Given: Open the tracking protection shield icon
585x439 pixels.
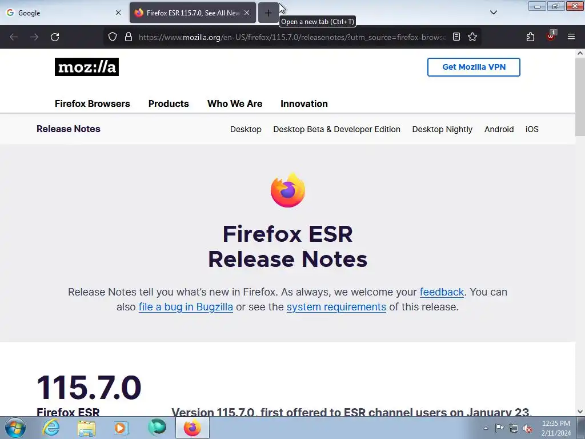Looking at the screenshot, I should coord(113,37).
